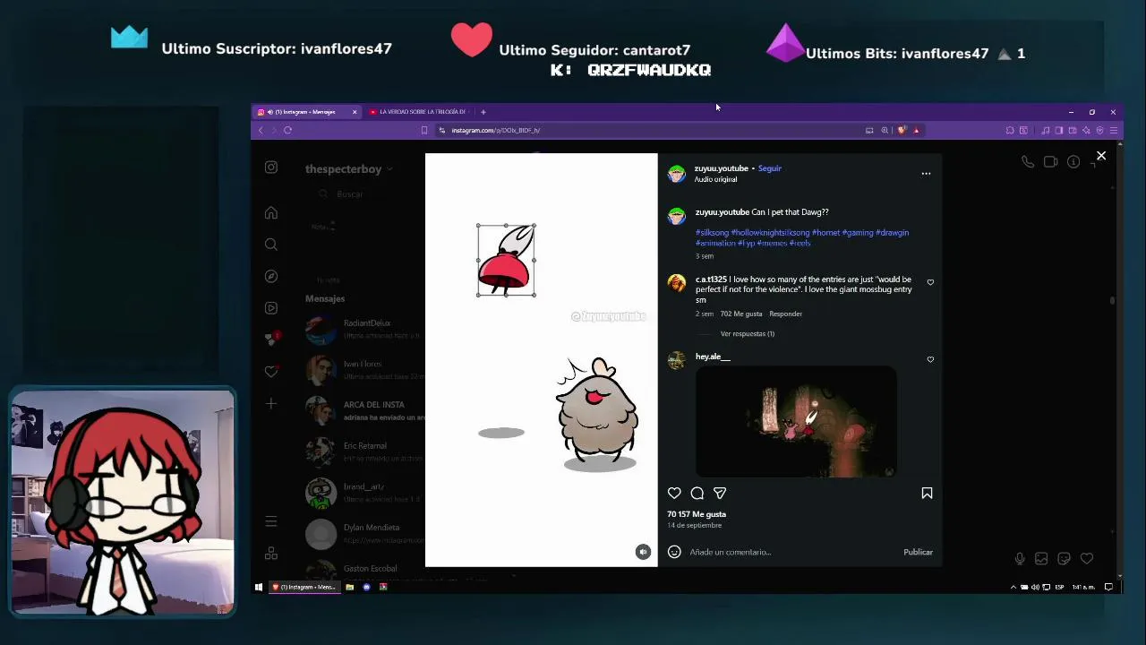Open the ARCA DEL INSTA conversation

pos(364,410)
